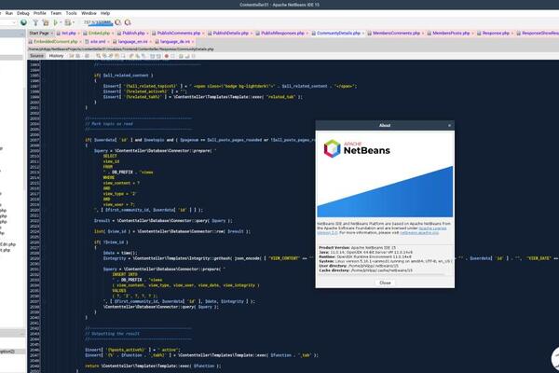Click the Debug Project icon
The image size is (559, 373).
[x=67, y=22]
